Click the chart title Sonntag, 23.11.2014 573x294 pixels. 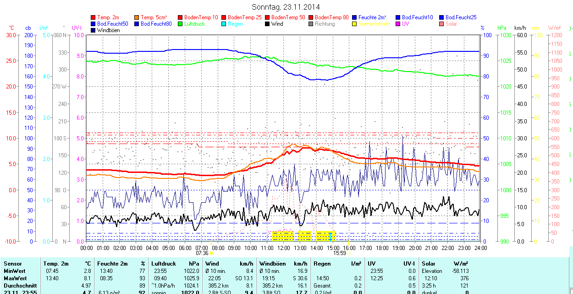pyautogui.click(x=286, y=7)
